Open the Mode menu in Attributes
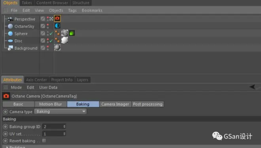Viewport: 261px width, 148px height. coord(16,87)
